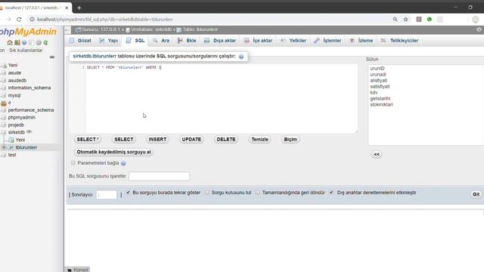Click the green extension icon in the browser toolbar

coord(429,19)
